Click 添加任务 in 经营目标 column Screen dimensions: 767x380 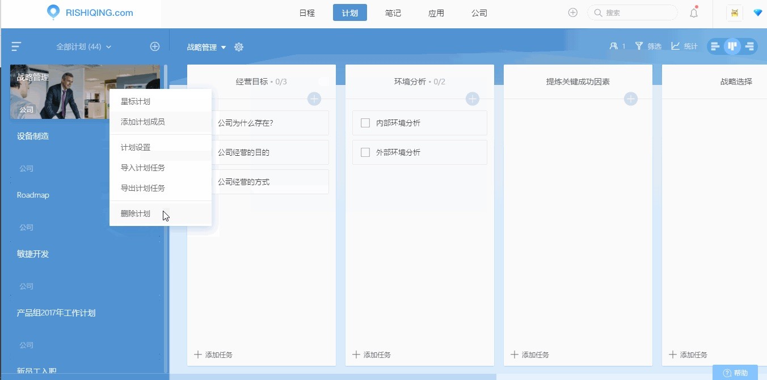click(x=213, y=355)
